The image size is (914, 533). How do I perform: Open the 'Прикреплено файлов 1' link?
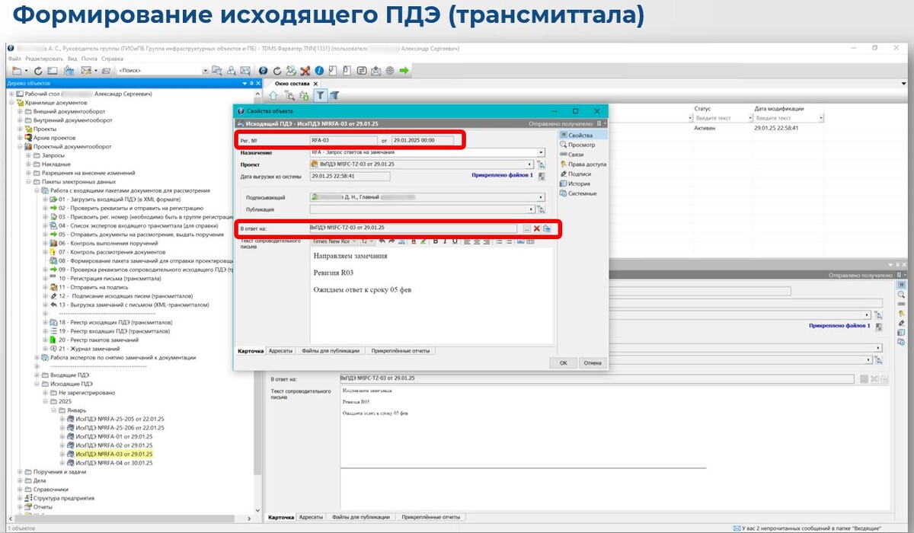[503, 175]
